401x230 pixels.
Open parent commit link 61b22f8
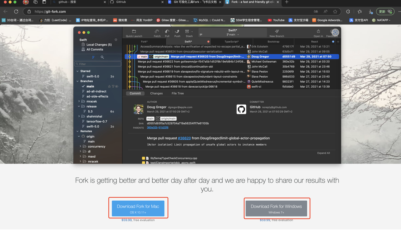(x=164, y=128)
